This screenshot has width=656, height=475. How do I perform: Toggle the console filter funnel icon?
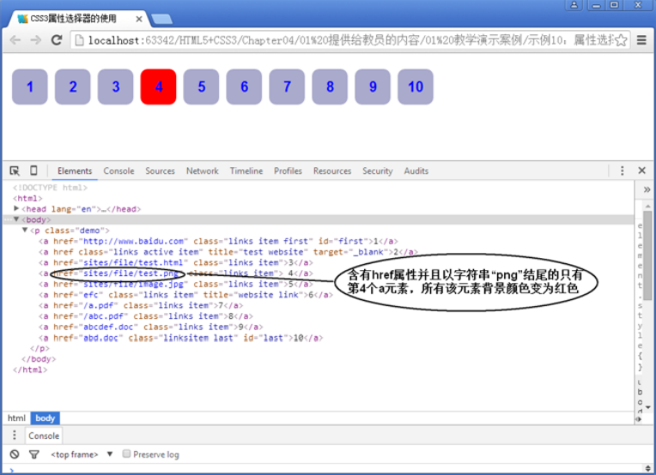(x=34, y=454)
